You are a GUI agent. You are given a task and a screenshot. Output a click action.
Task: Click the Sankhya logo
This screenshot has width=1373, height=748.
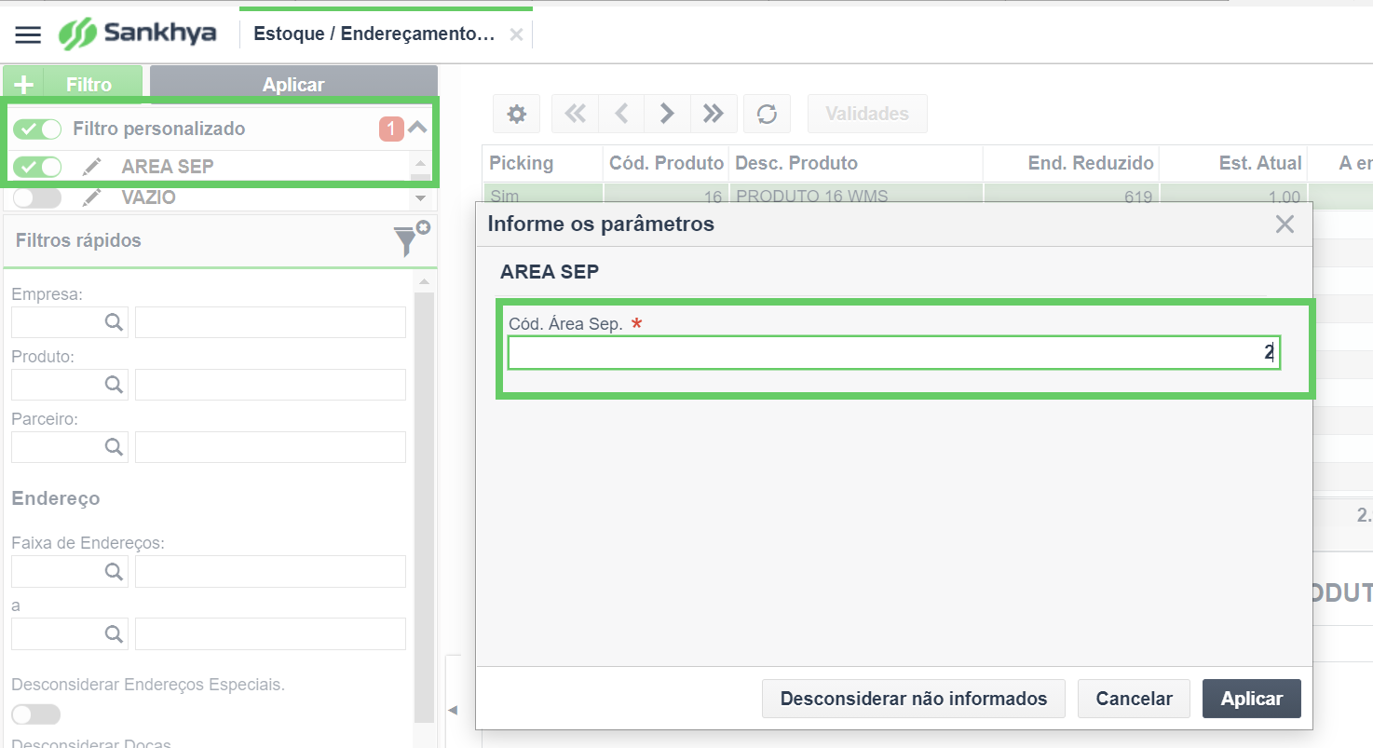(138, 34)
